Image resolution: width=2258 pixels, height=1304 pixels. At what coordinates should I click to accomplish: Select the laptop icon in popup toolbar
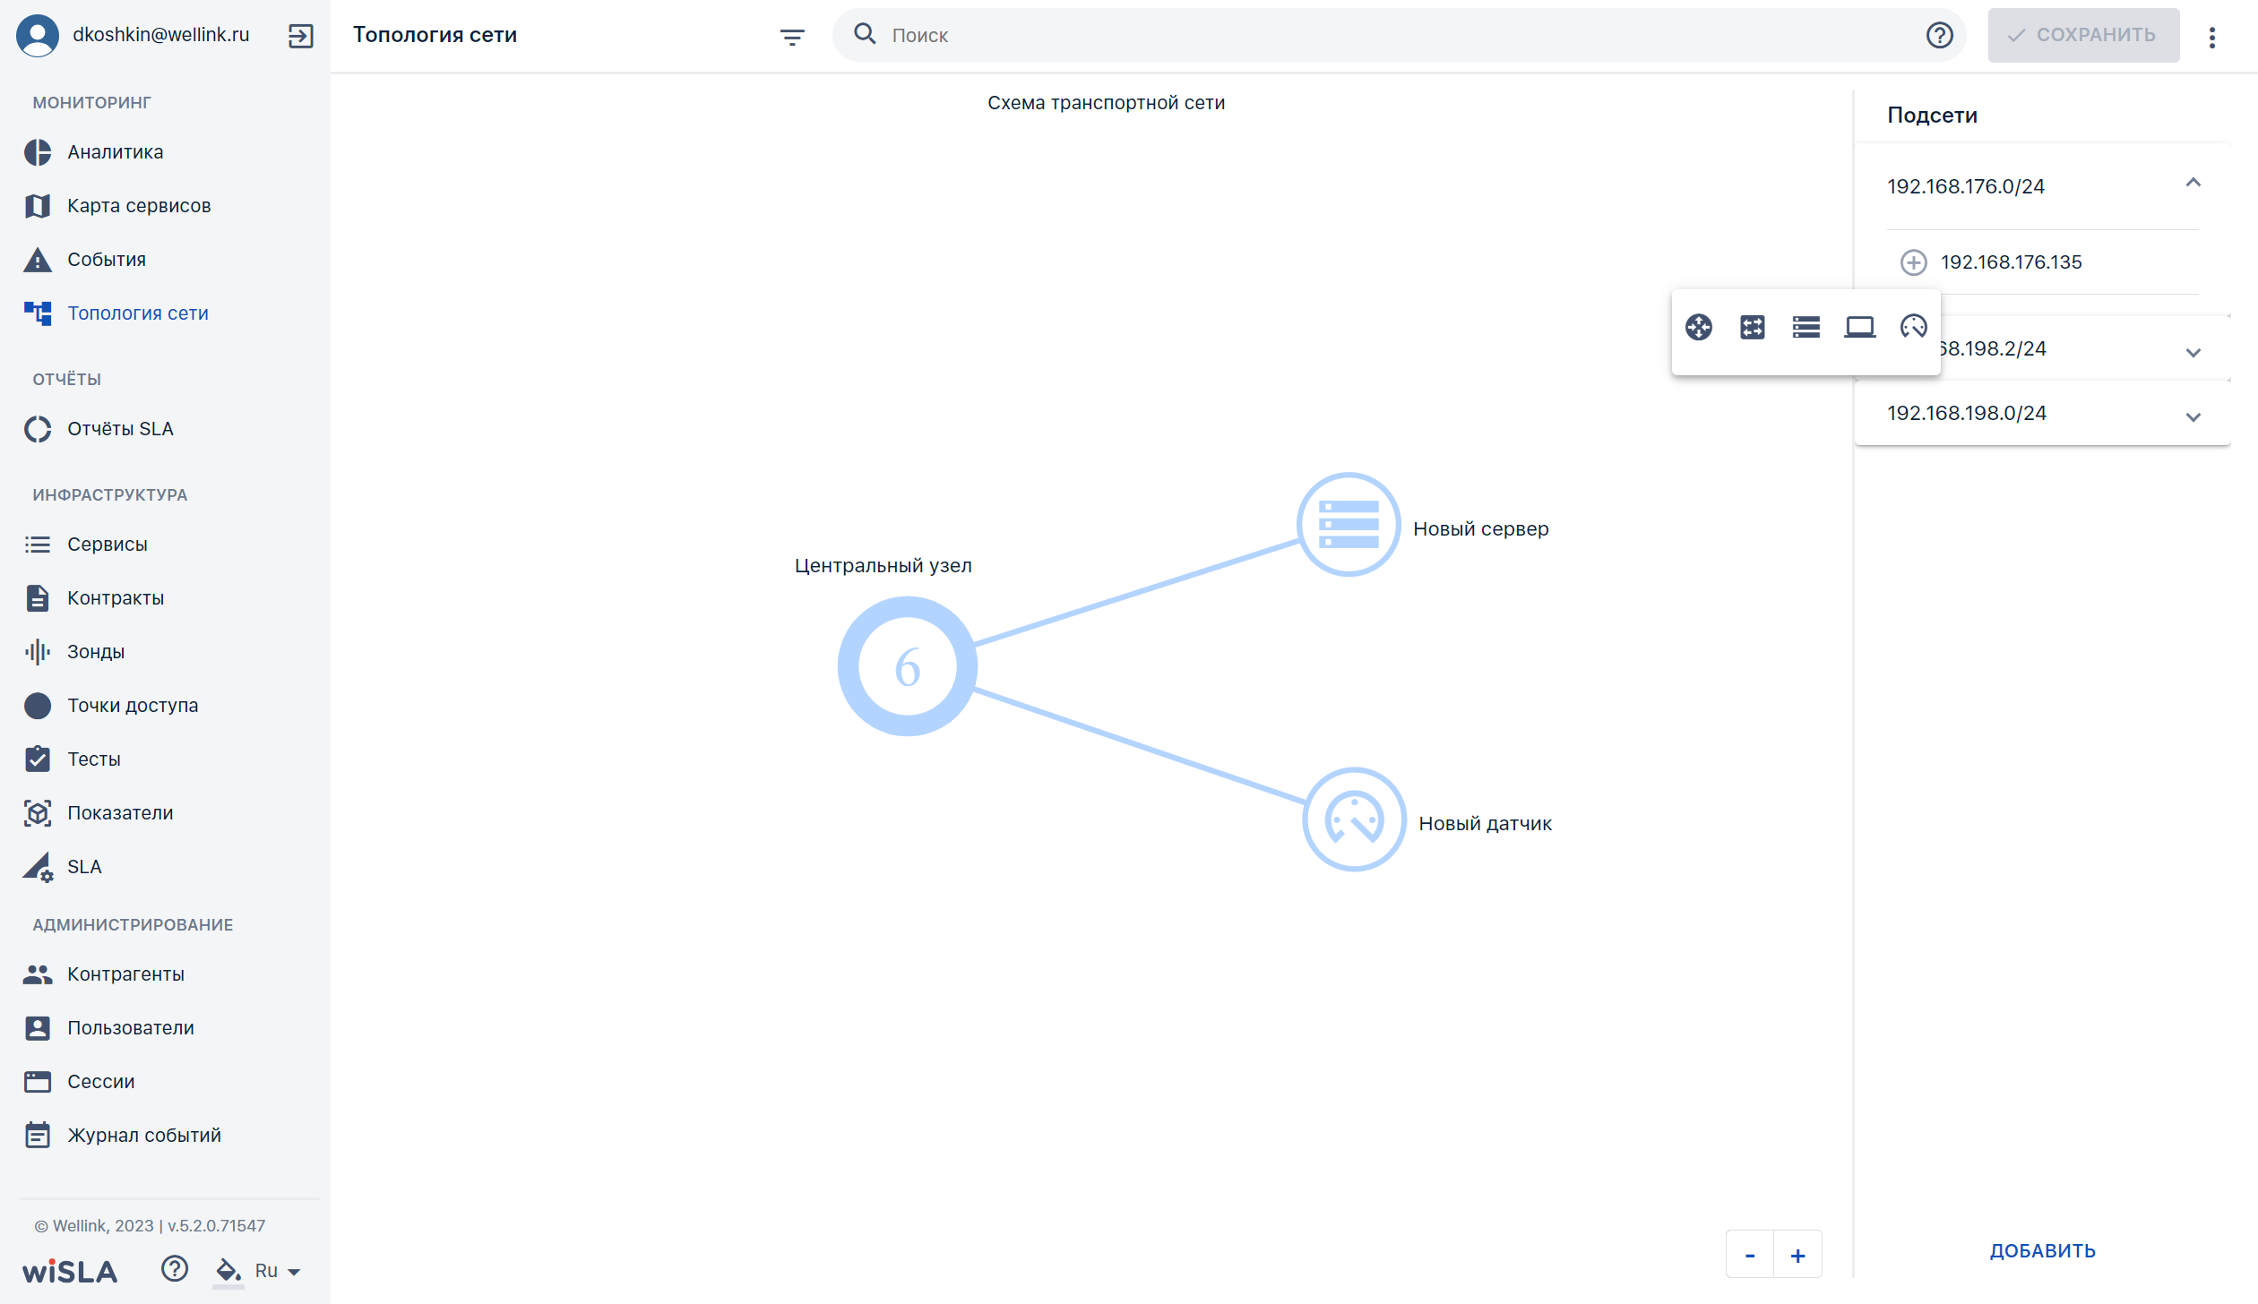click(1859, 327)
